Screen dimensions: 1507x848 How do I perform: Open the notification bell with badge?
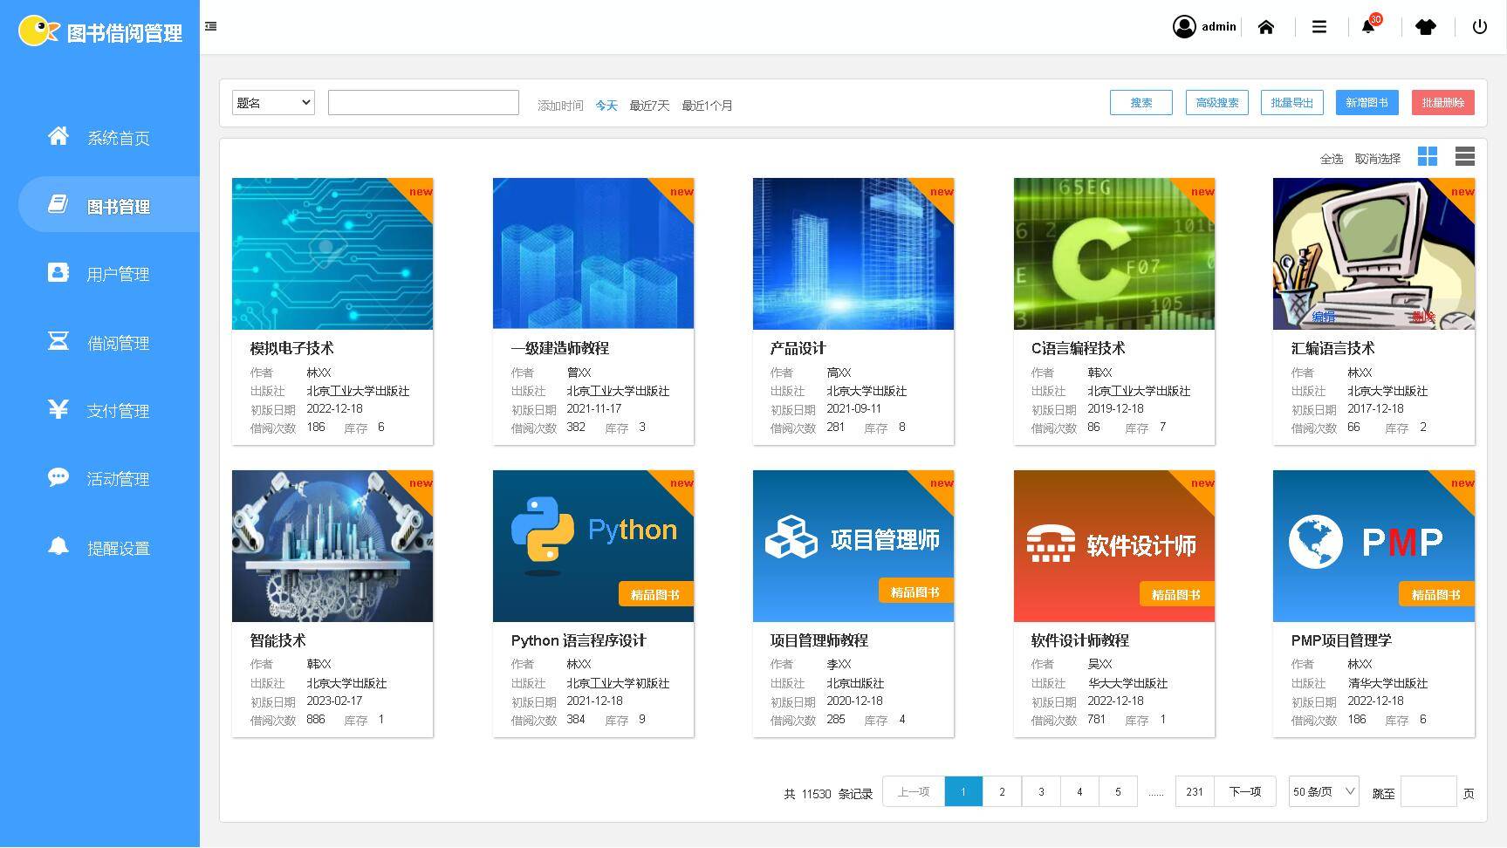tap(1368, 27)
